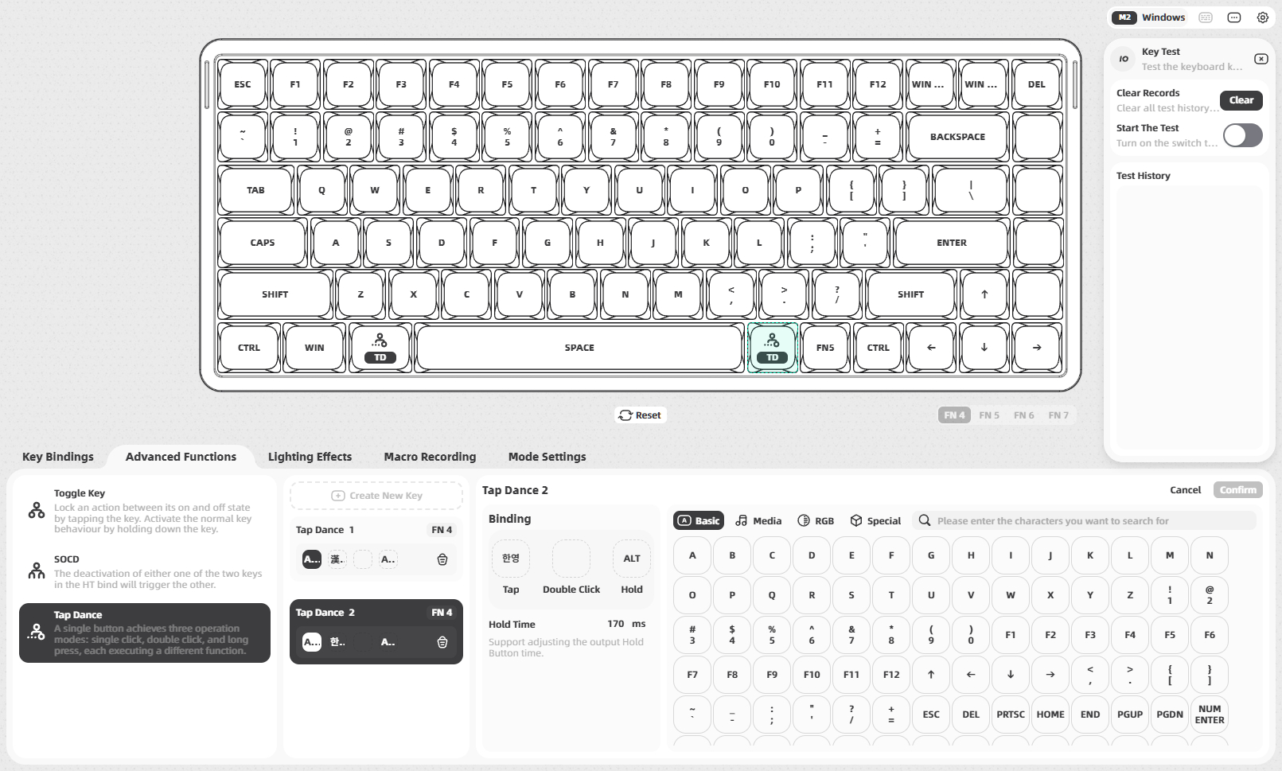Switch to the FN 5 layer

(989, 415)
